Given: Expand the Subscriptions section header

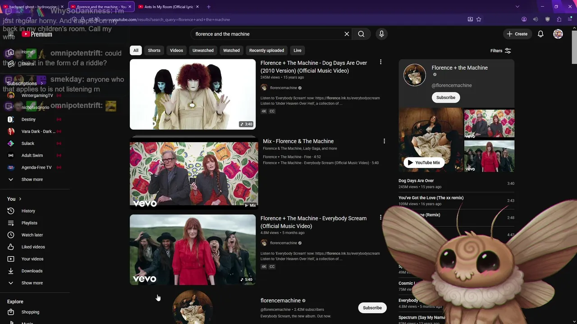Looking at the screenshot, I should pos(25,83).
